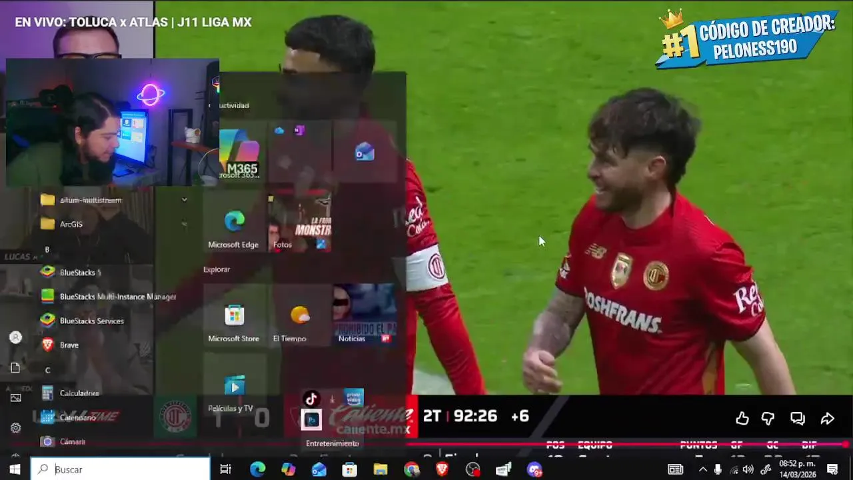Screen dimensions: 853x480
Task: Open Google Chrome from the taskbar
Action: point(411,469)
